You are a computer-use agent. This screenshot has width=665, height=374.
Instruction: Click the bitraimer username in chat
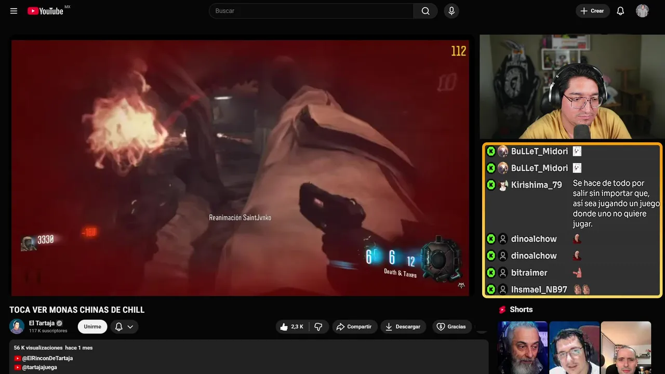(x=529, y=273)
